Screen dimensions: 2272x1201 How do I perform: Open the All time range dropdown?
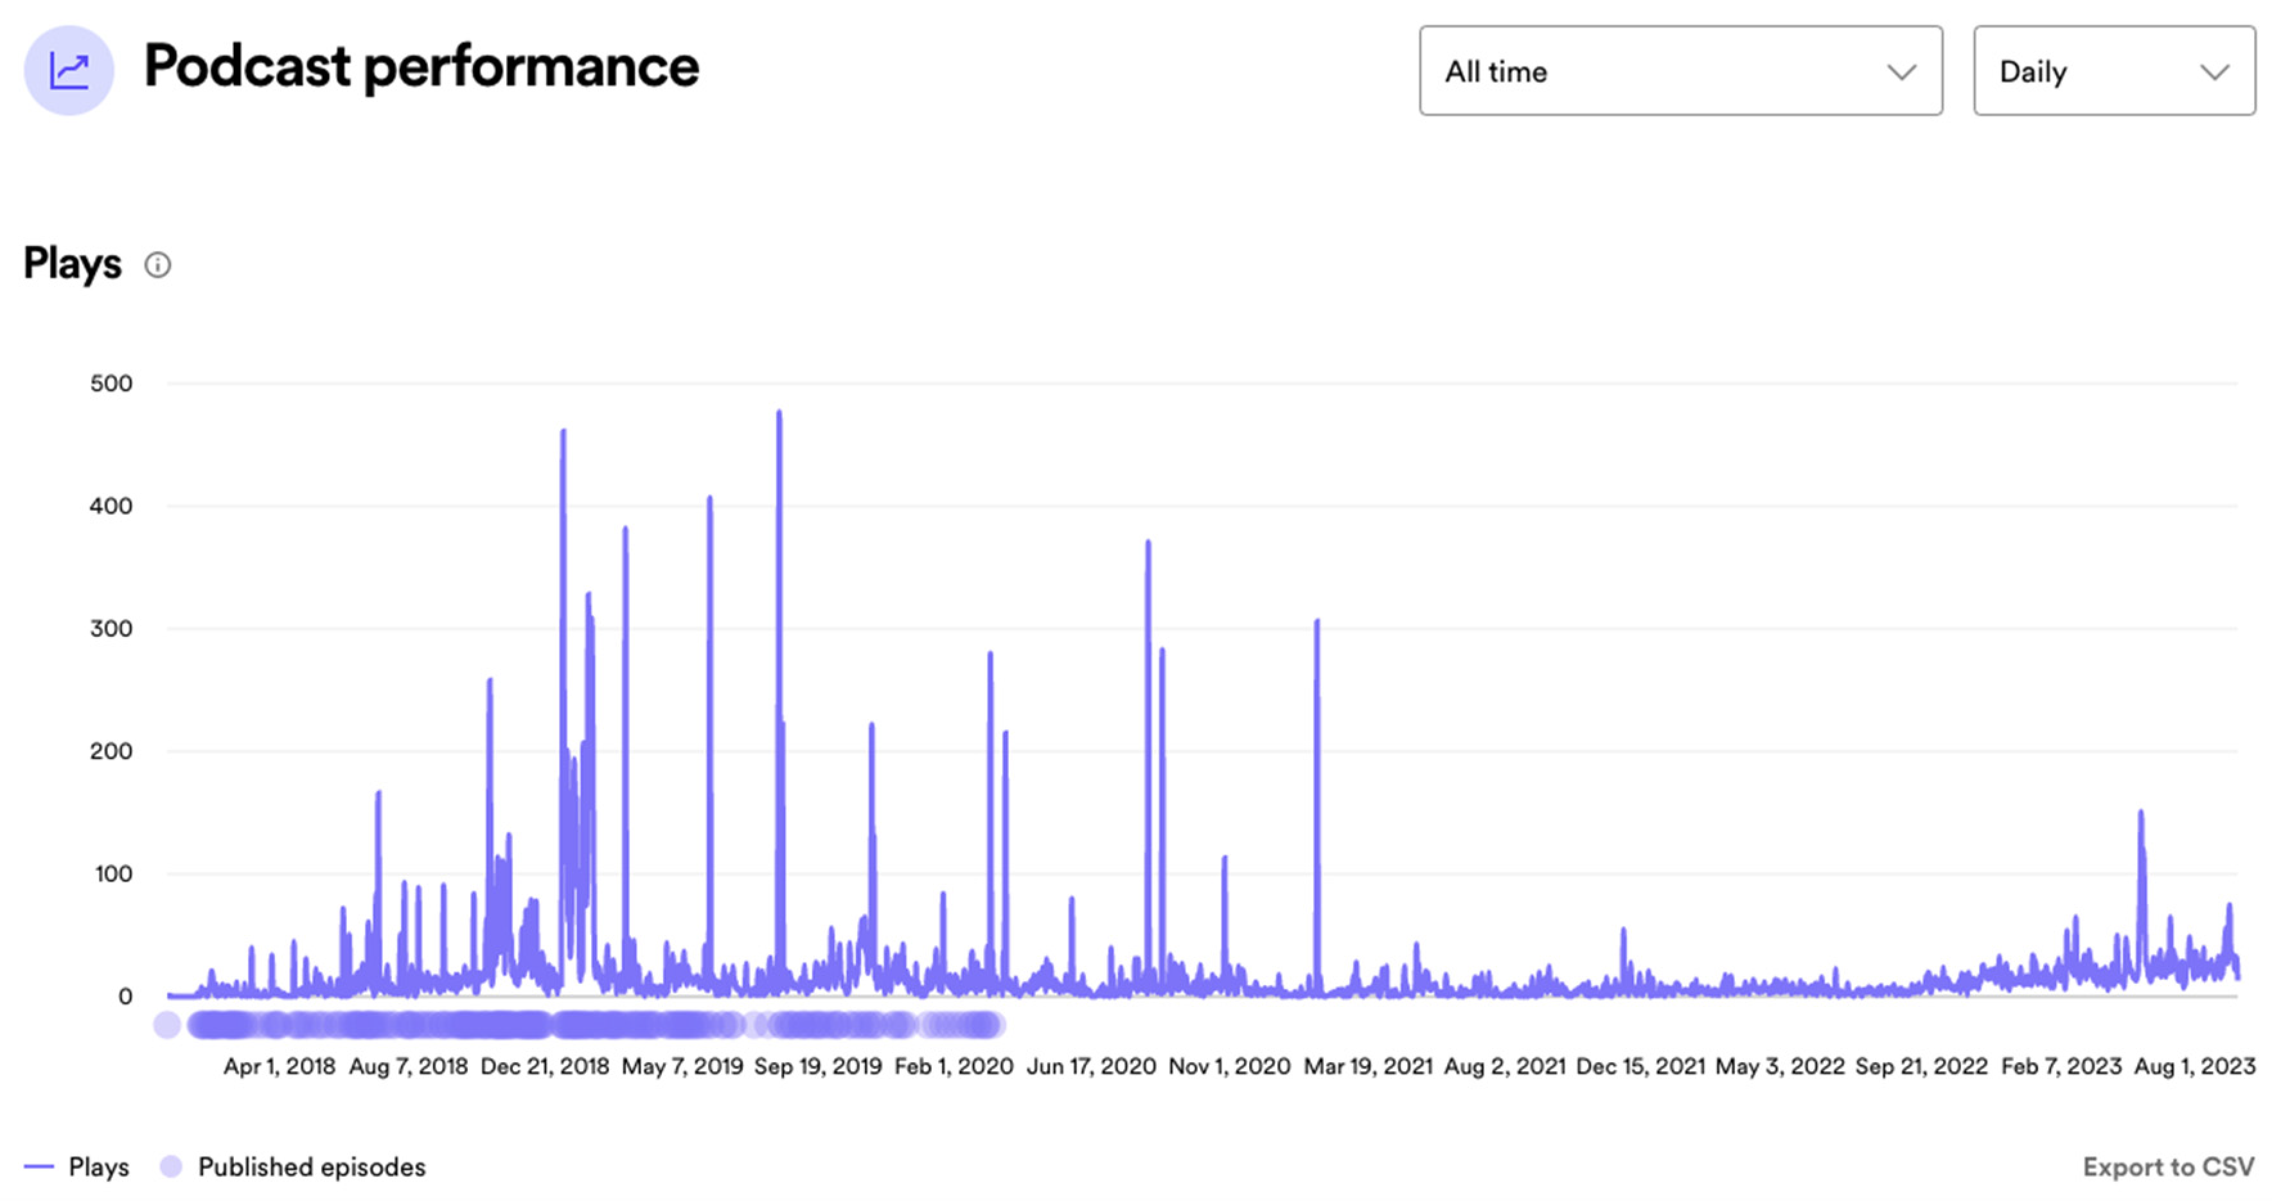(1680, 71)
